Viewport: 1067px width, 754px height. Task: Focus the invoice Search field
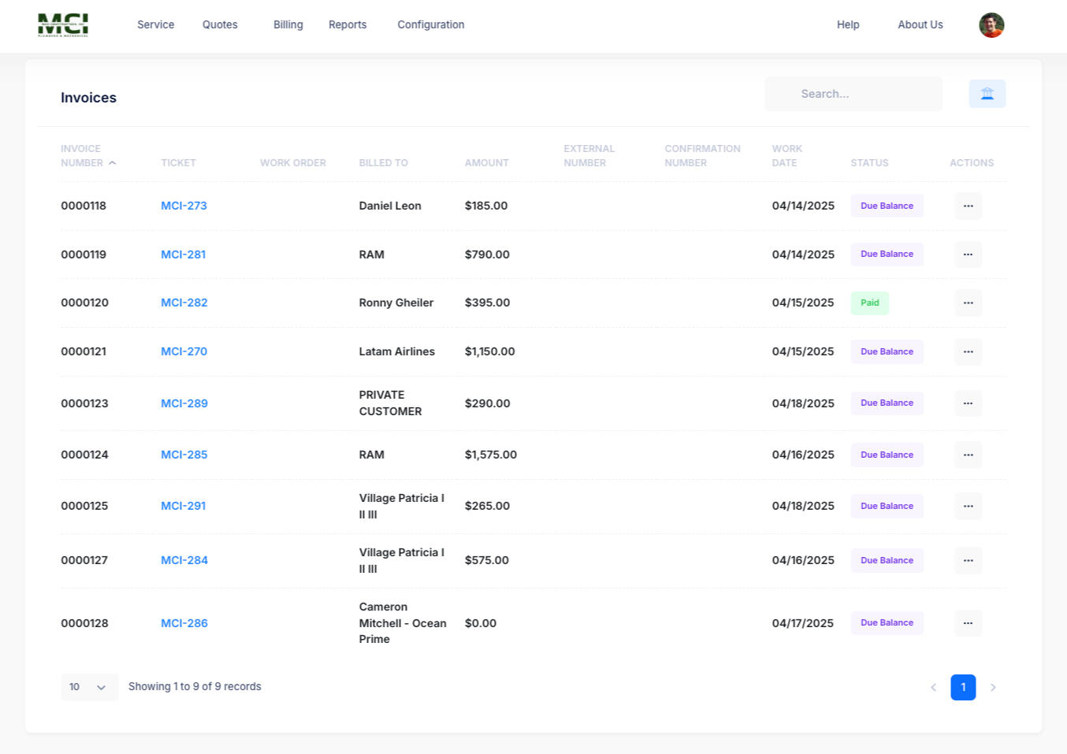pyautogui.click(x=853, y=94)
